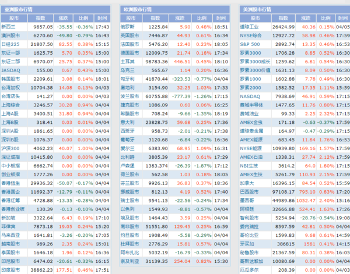Viewport: 350px width, 274px height.
Task: Open the 土耳其 market link
Action: (128, 62)
